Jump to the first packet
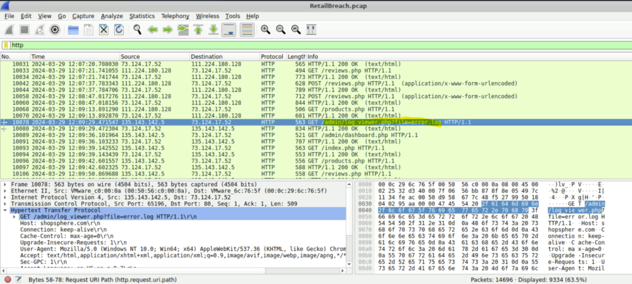 (198, 29)
